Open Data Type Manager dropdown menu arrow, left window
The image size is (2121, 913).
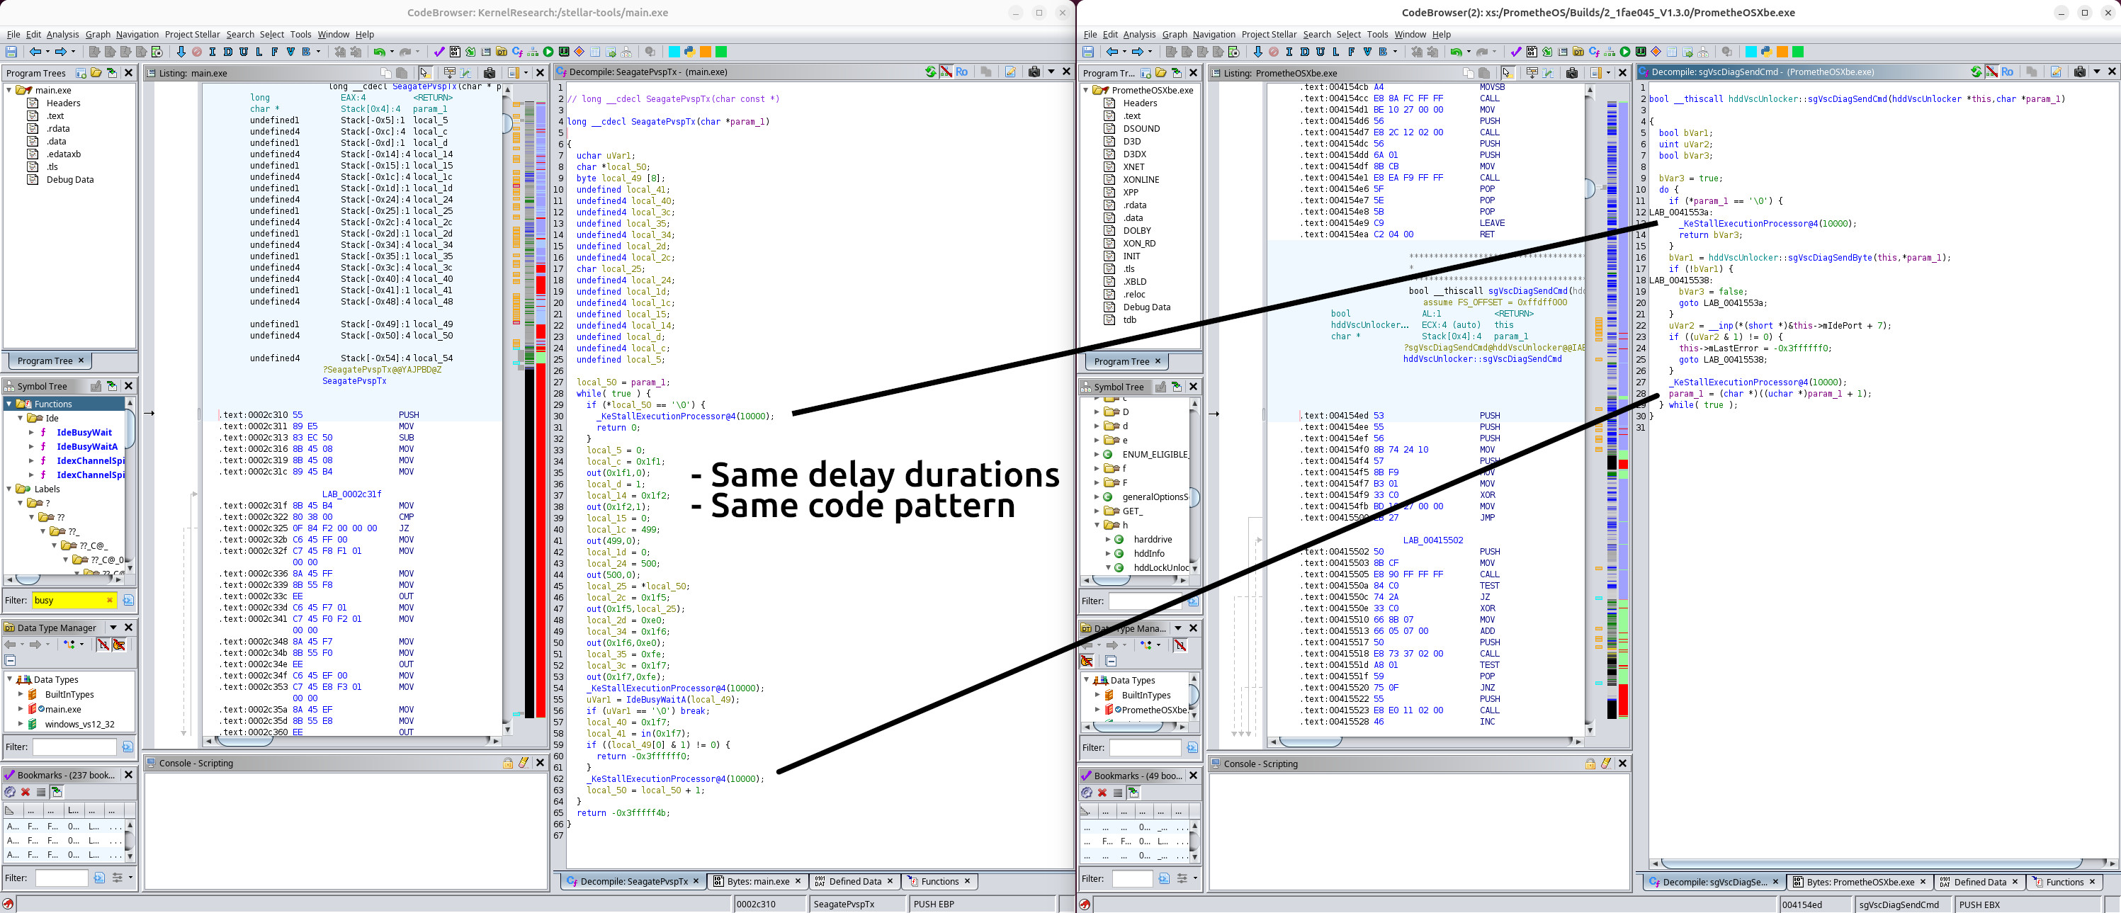(x=113, y=628)
